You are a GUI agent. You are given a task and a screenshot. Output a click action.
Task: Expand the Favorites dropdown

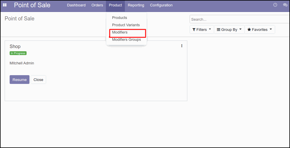260,29
